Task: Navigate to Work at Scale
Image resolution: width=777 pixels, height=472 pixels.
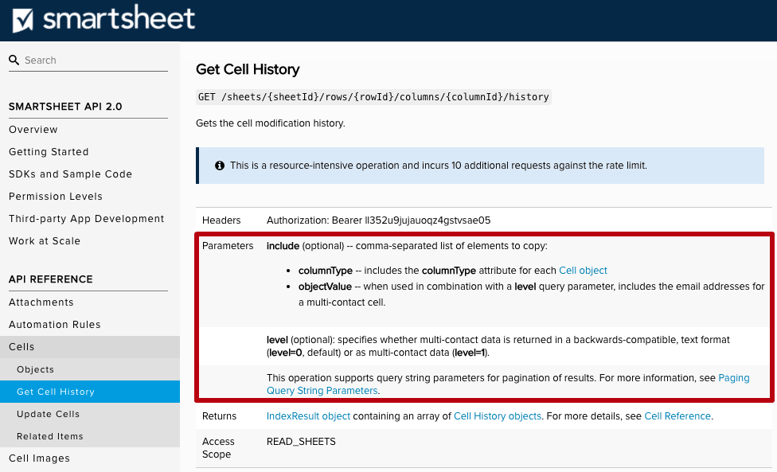Action: coord(47,240)
